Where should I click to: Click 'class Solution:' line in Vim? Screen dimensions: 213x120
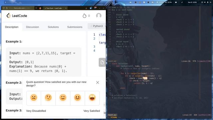120,64
